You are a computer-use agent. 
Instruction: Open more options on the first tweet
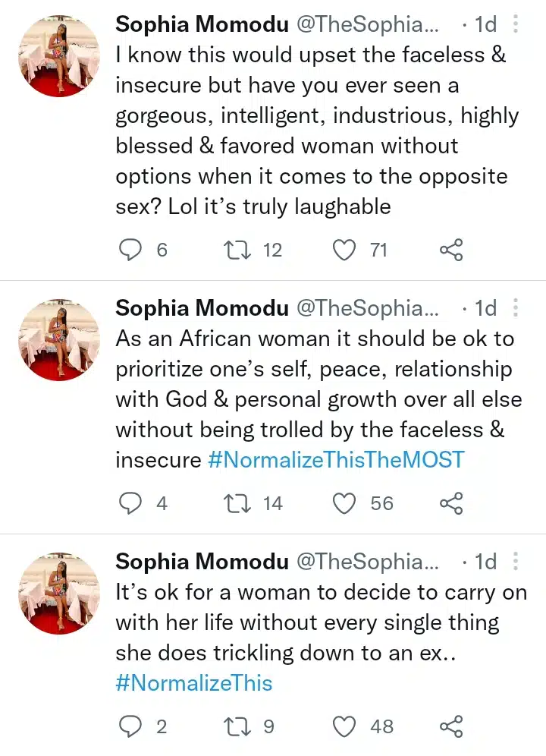click(516, 24)
